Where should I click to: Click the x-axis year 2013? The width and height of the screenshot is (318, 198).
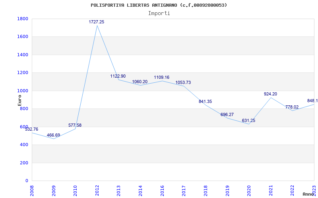(118, 191)
